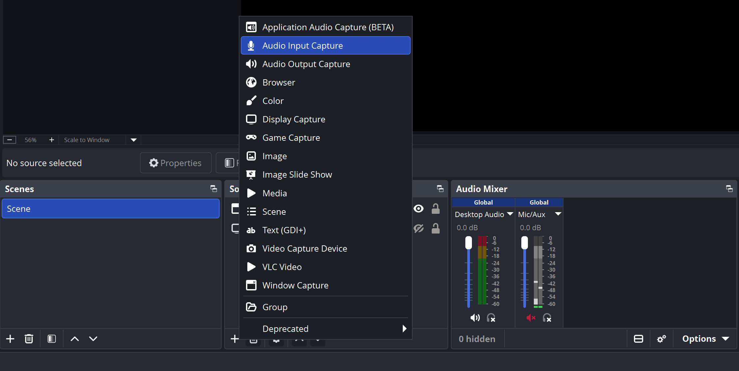
Task: Add a Video Capture Device source
Action: [325, 248]
